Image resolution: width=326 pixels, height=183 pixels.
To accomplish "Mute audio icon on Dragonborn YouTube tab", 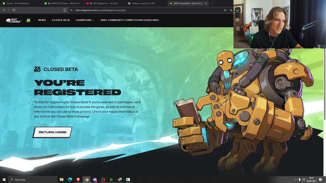I will (x=91, y=3).
